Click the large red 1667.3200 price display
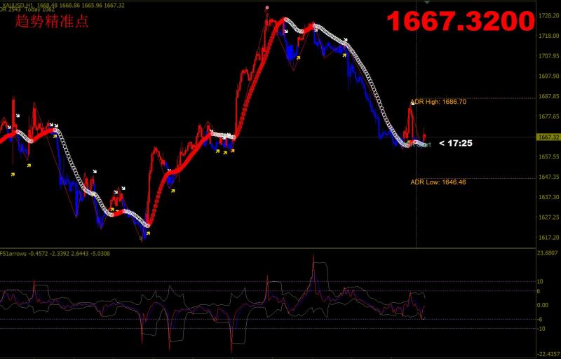 pos(460,22)
